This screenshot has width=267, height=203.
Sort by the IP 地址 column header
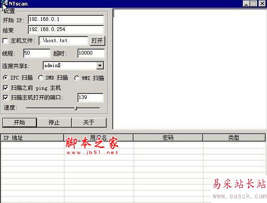coord(32,138)
